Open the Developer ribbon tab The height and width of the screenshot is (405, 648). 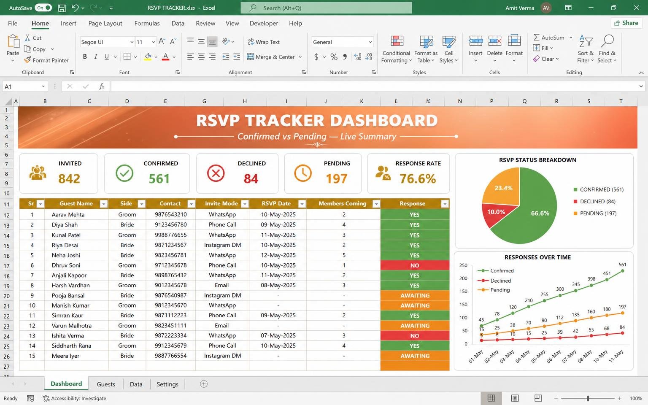tap(264, 23)
